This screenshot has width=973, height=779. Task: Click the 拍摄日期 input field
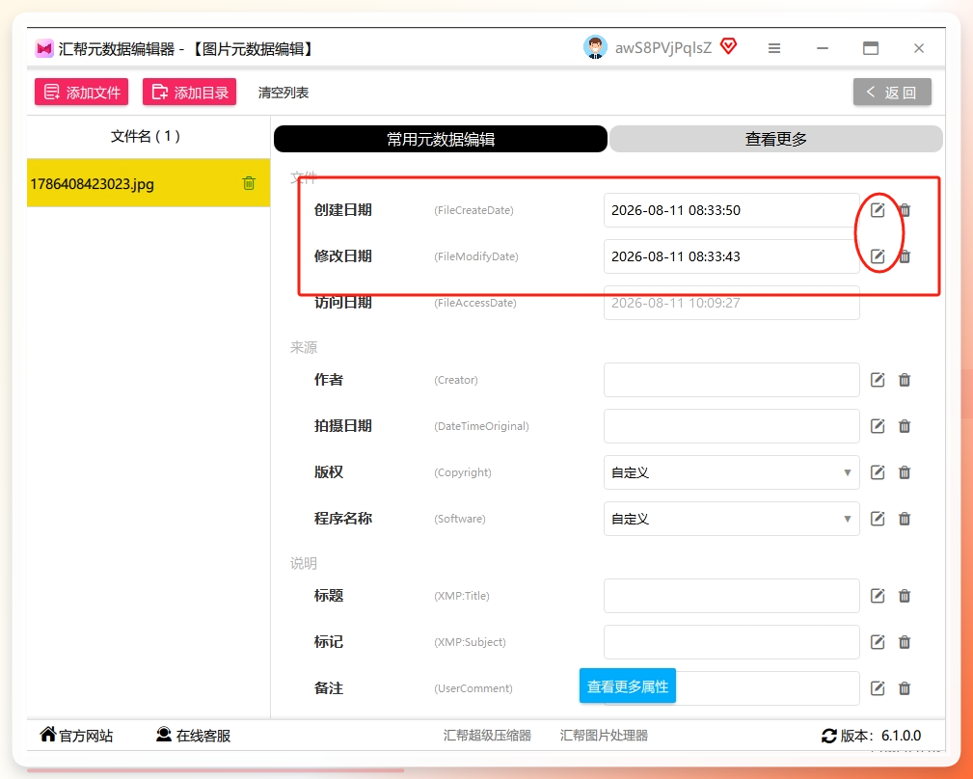tap(732, 426)
